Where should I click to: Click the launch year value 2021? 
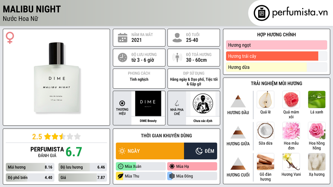coord(136,40)
